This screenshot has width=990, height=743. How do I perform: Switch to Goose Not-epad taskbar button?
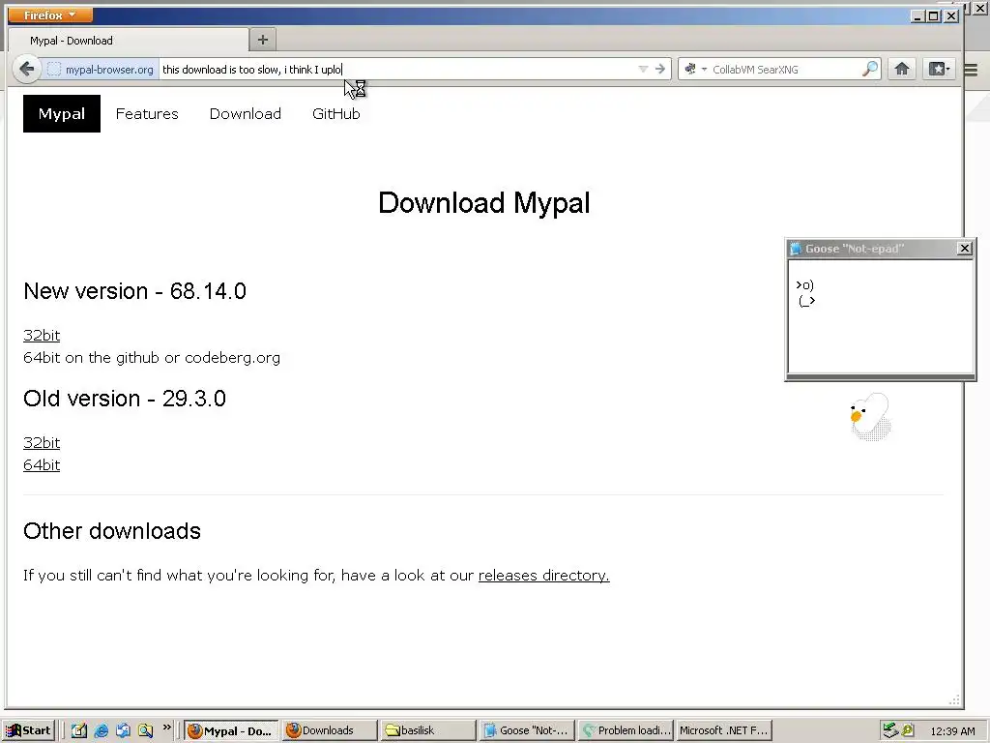point(527,730)
